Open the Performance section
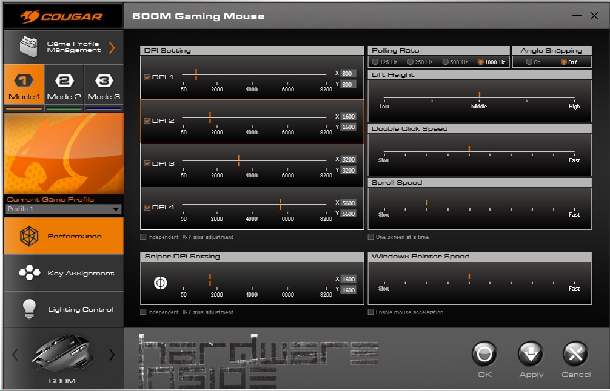The image size is (610, 391). tap(64, 235)
